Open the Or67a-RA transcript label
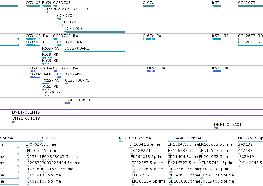 (x=152, y=36)
